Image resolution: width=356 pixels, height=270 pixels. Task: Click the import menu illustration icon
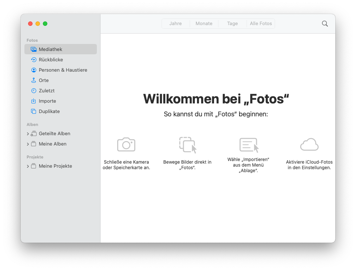249,145
